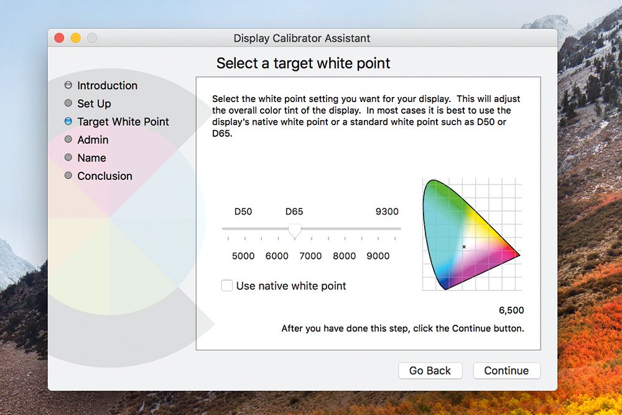
Task: Click the Introduction step bullet
Action: point(68,85)
